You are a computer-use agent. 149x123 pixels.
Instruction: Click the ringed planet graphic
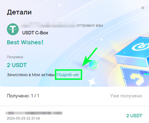pos(94,64)
